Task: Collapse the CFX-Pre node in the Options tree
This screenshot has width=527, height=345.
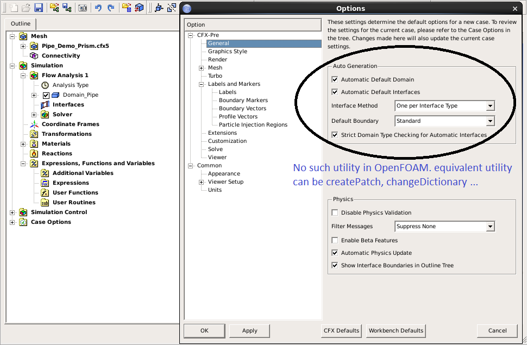Action: (191, 35)
